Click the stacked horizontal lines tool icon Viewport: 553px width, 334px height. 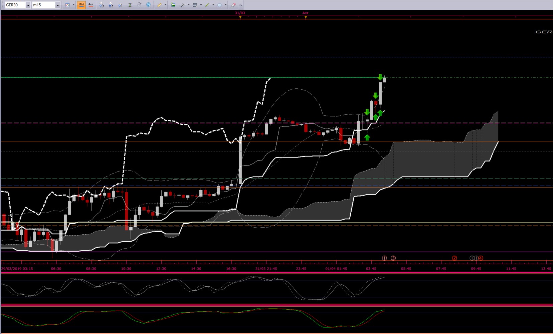pos(195,5)
